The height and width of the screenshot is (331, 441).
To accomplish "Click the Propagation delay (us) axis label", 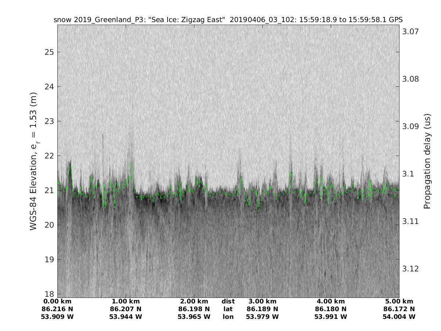I will click(x=427, y=161).
